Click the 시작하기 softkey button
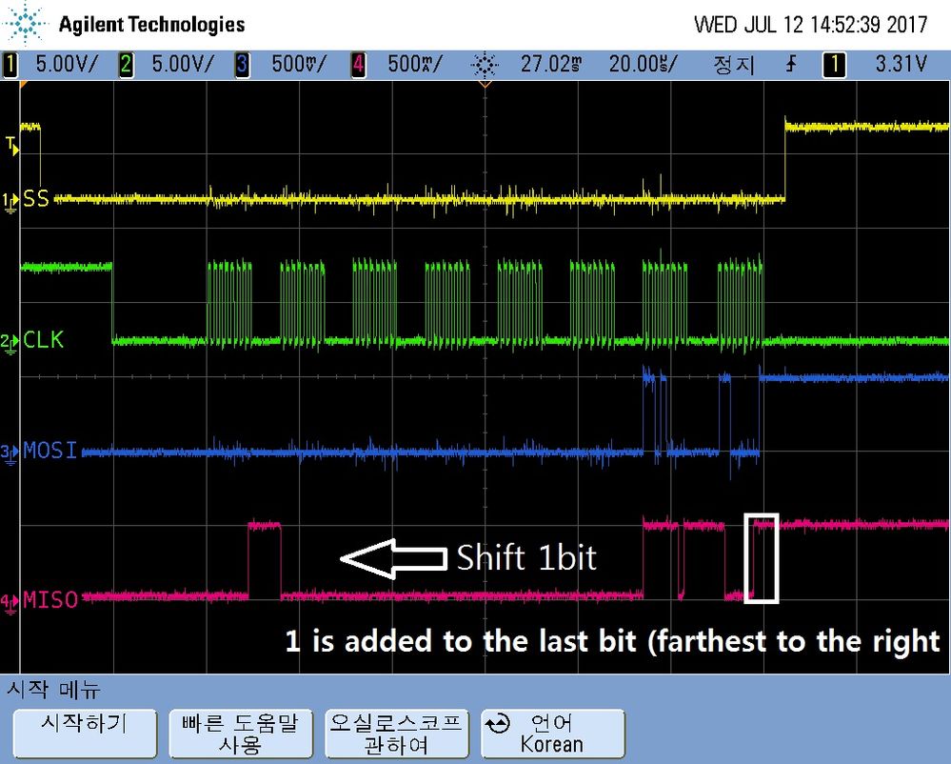Screen dimensions: 951x764 (x=85, y=734)
